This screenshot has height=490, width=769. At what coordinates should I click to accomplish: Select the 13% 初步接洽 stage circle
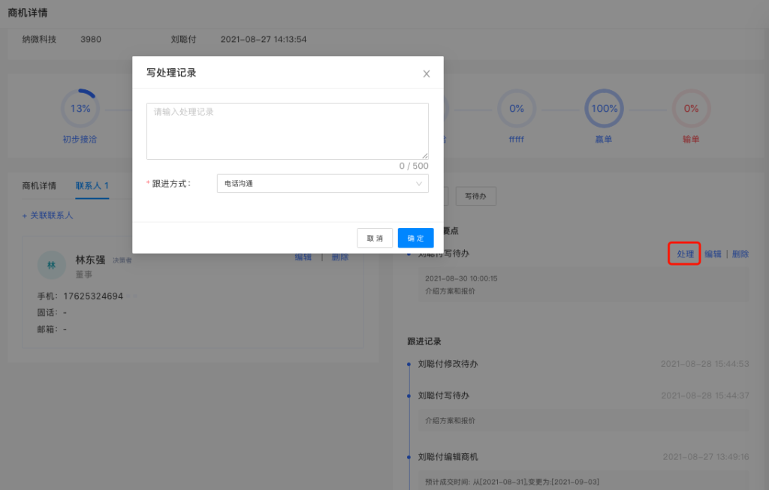coord(80,109)
